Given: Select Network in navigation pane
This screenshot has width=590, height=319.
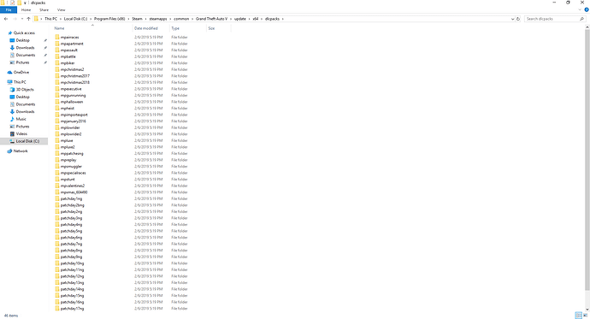Looking at the screenshot, I should click(21, 151).
